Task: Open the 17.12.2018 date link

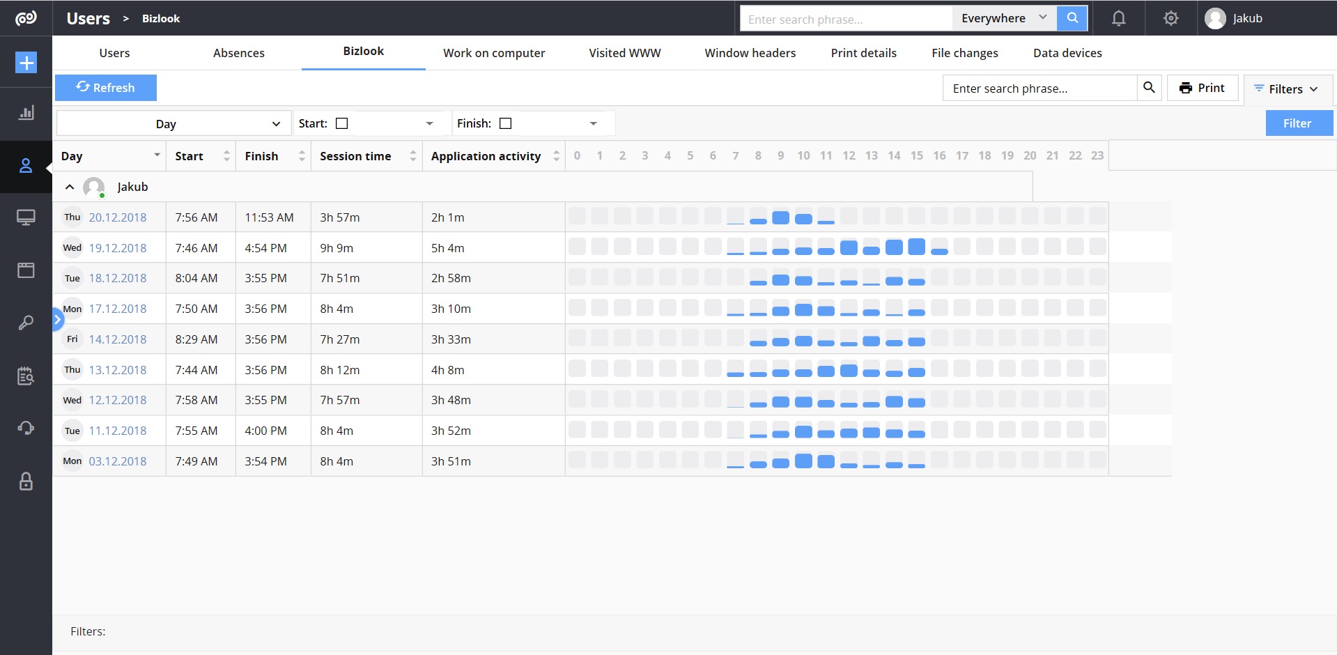Action: tap(118, 309)
